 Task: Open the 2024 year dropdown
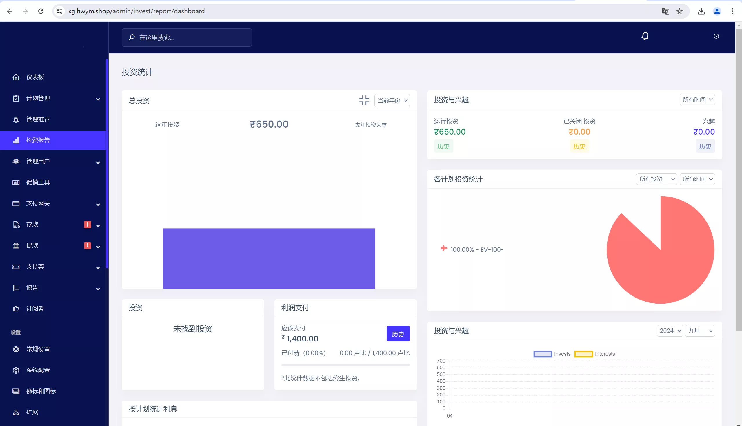tap(669, 330)
